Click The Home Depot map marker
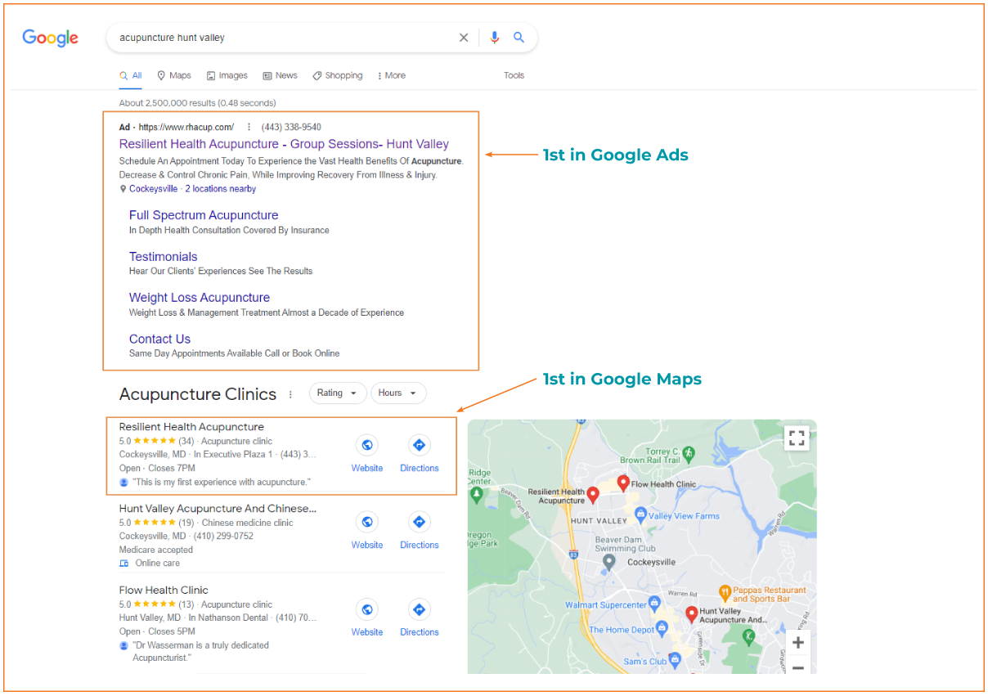This screenshot has width=988, height=696. [663, 629]
